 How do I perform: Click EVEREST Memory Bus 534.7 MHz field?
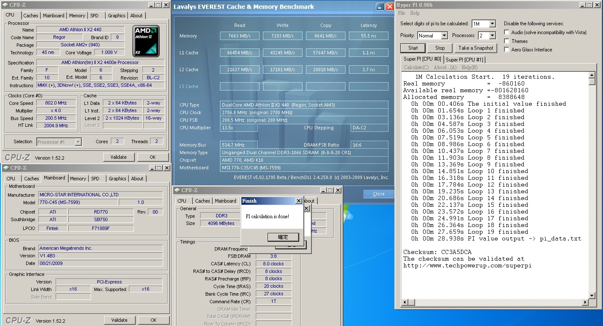(239, 145)
